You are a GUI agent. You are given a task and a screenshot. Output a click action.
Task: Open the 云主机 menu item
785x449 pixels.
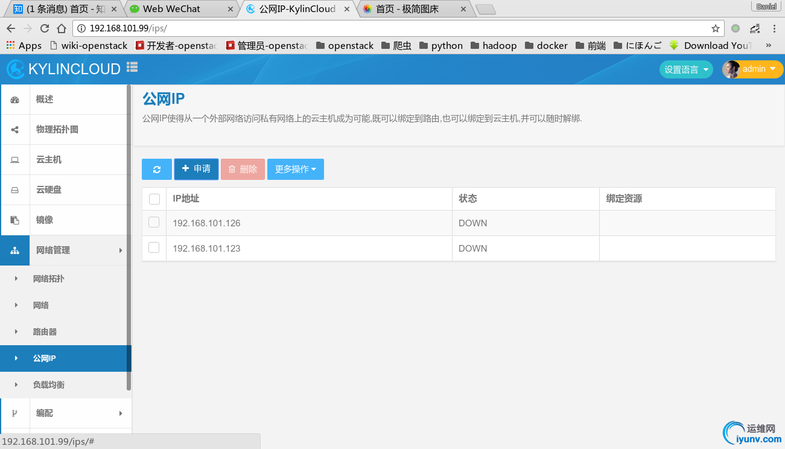pos(49,160)
